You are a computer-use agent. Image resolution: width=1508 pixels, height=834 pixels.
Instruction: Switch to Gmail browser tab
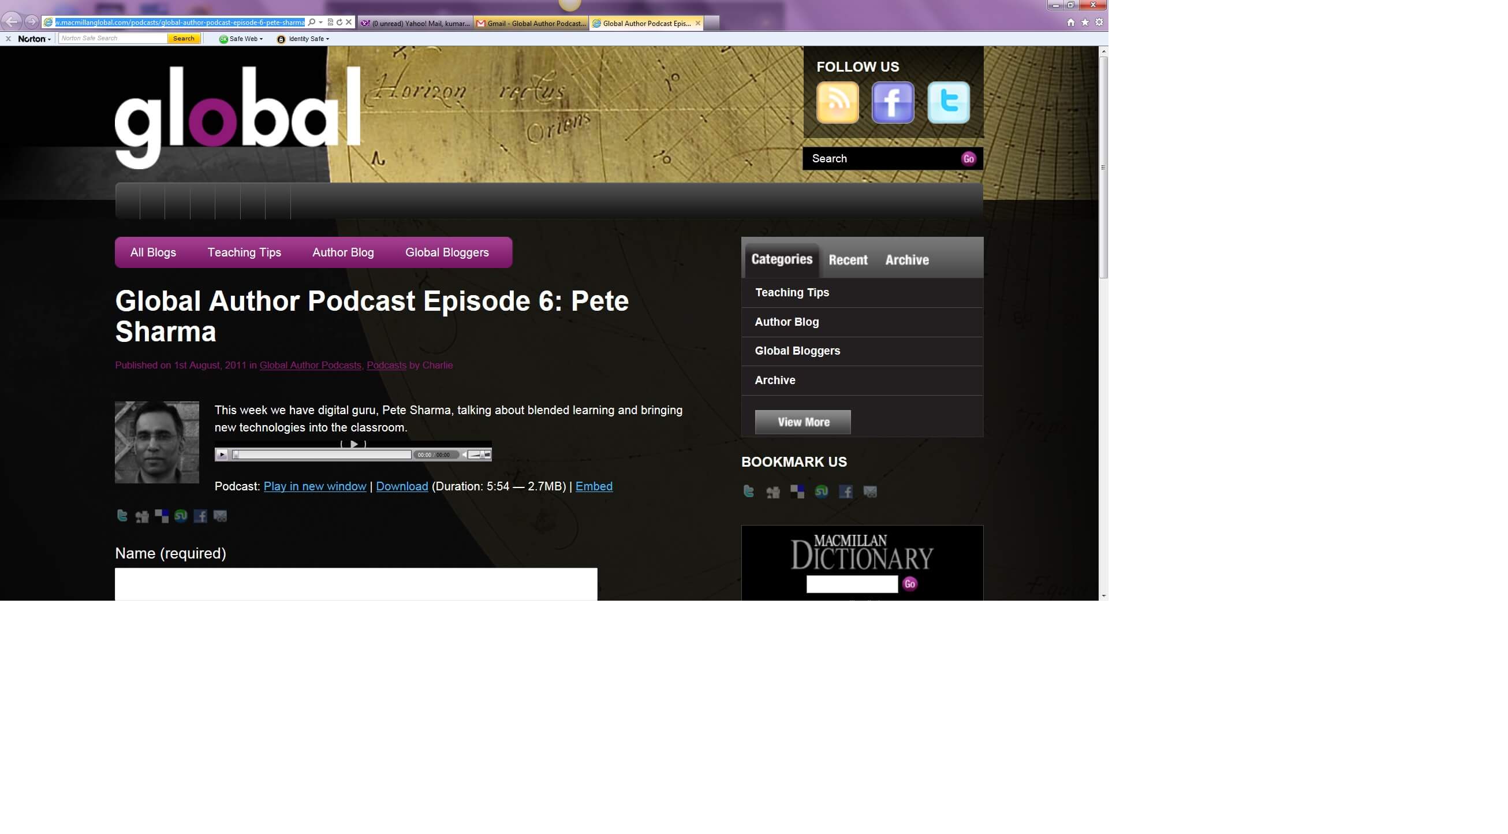click(x=532, y=24)
